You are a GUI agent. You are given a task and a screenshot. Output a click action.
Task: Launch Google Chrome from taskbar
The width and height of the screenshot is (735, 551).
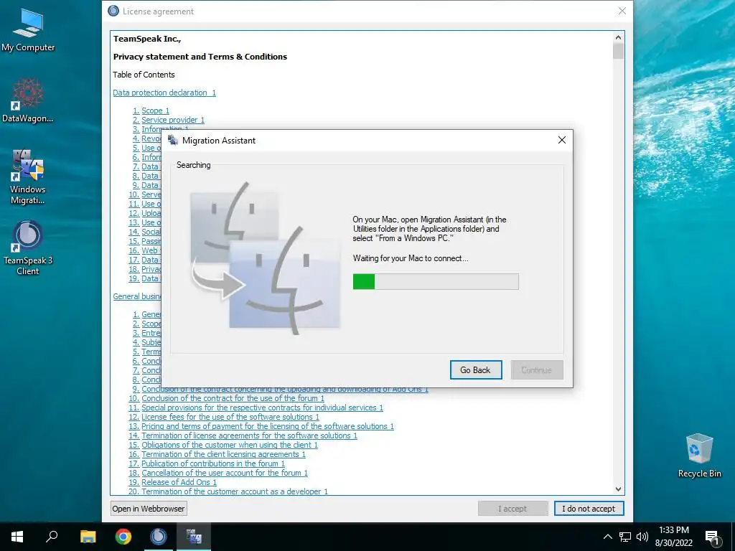[x=123, y=537]
